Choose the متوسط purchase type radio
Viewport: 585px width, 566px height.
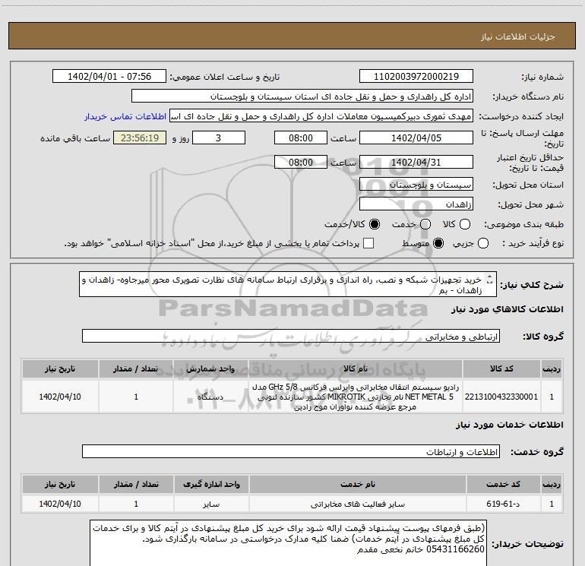[438, 244]
